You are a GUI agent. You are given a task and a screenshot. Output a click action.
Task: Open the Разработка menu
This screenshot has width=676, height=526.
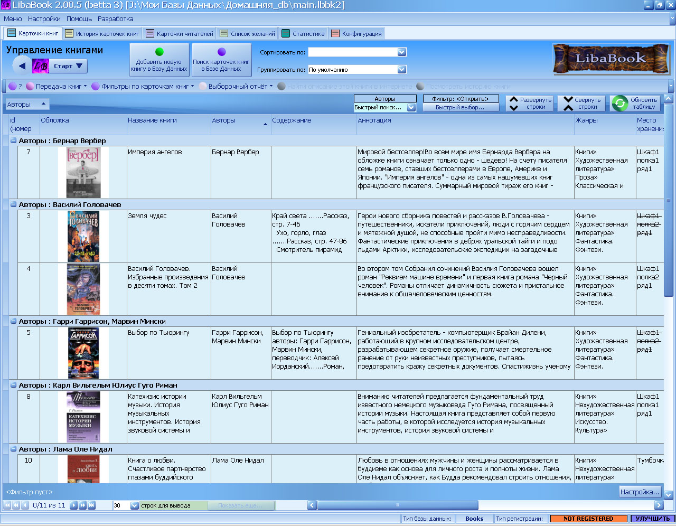(115, 18)
